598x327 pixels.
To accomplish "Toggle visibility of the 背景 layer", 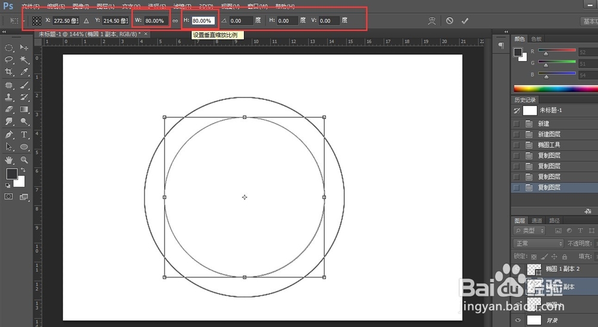I will [517, 320].
